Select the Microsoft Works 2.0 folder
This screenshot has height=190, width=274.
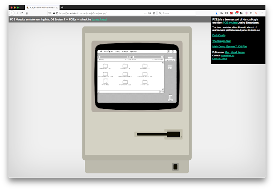click(145, 75)
